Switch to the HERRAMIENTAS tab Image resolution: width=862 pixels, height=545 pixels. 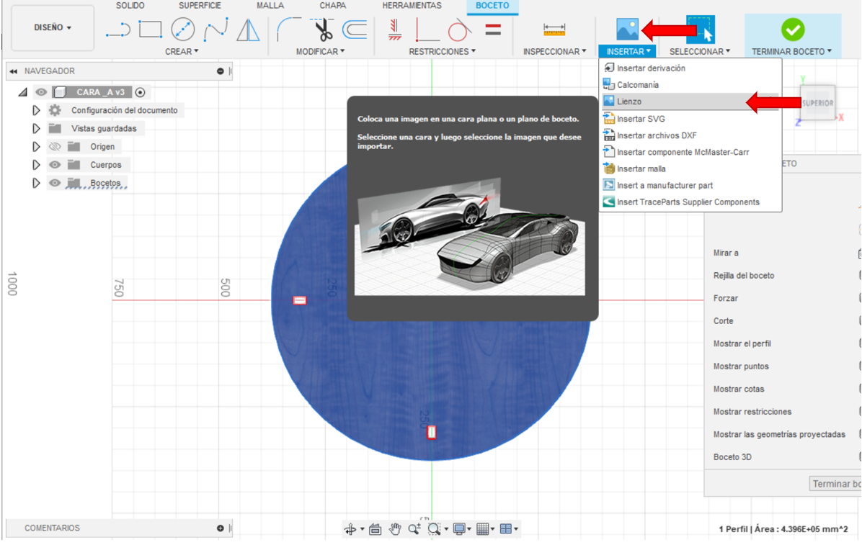point(412,6)
